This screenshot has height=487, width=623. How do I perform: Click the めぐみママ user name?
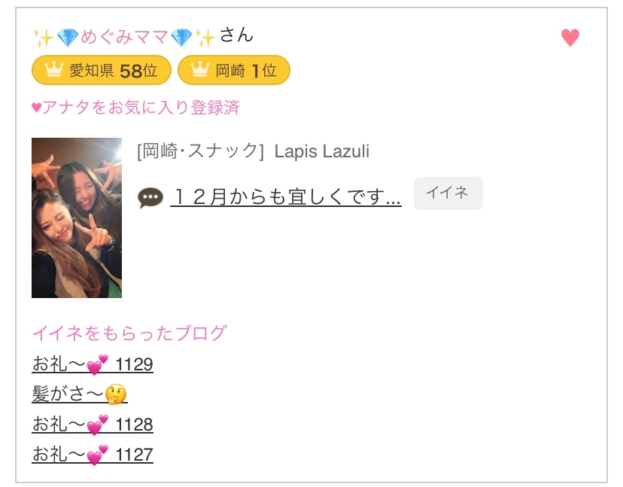click(124, 37)
